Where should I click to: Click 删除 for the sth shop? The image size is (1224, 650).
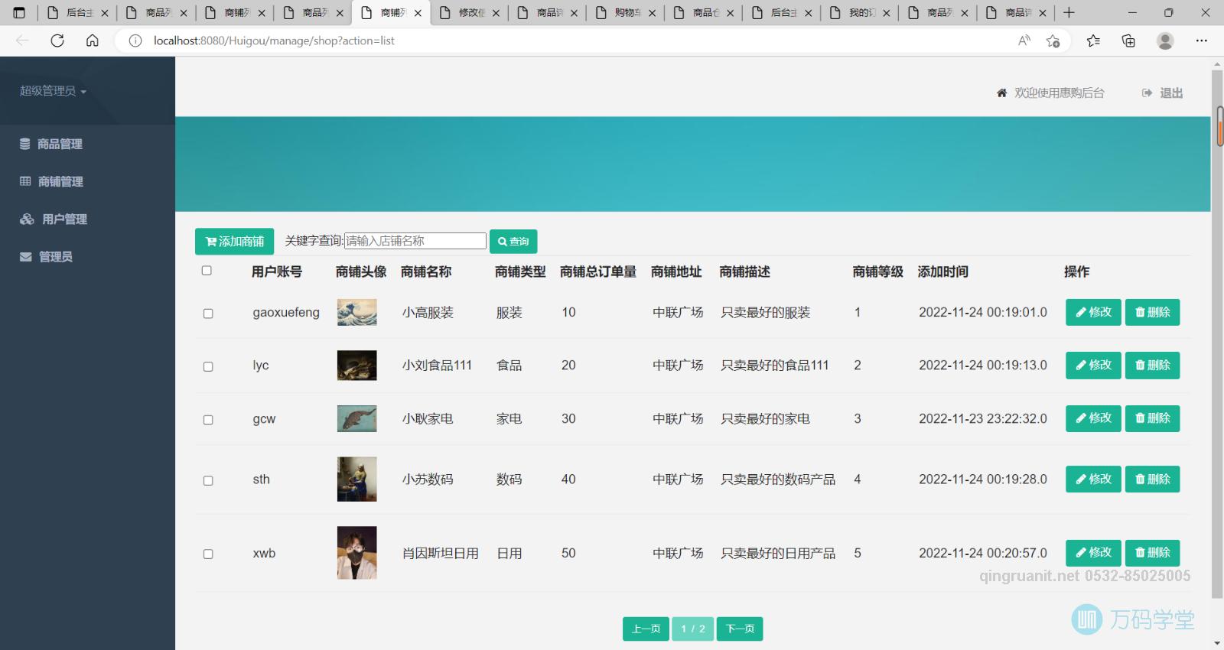(x=1152, y=479)
